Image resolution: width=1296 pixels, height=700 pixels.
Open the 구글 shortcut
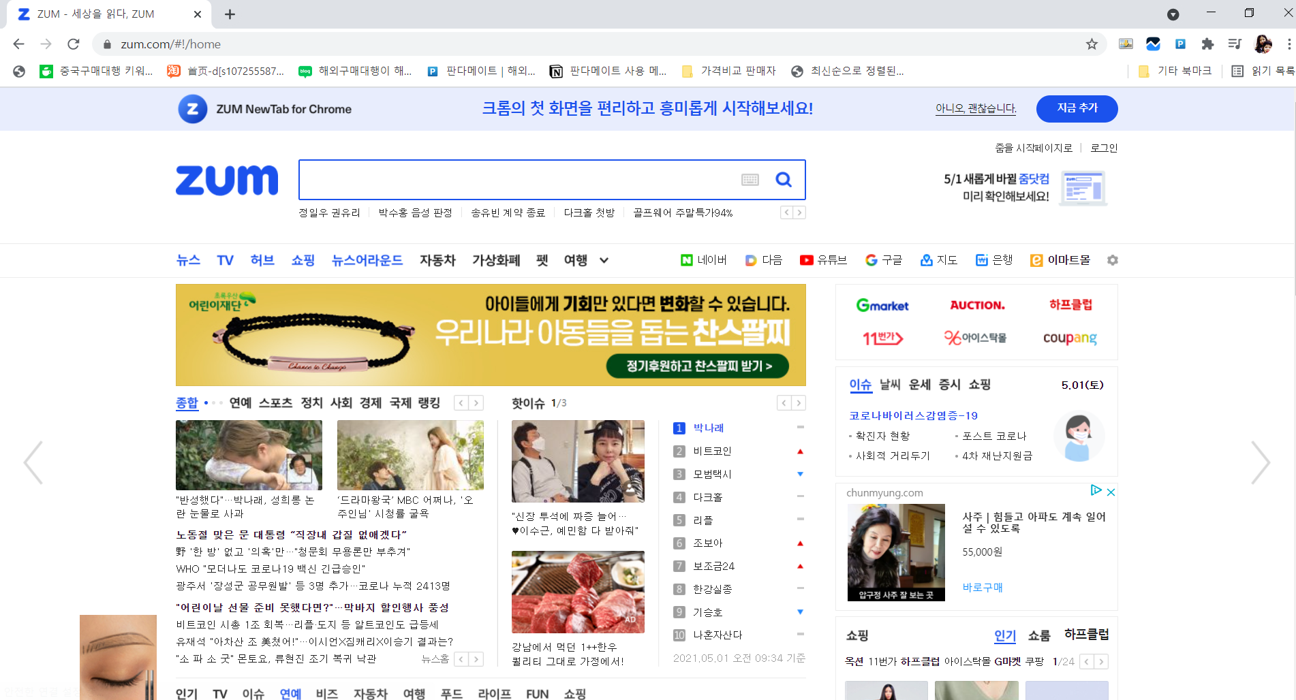point(884,260)
